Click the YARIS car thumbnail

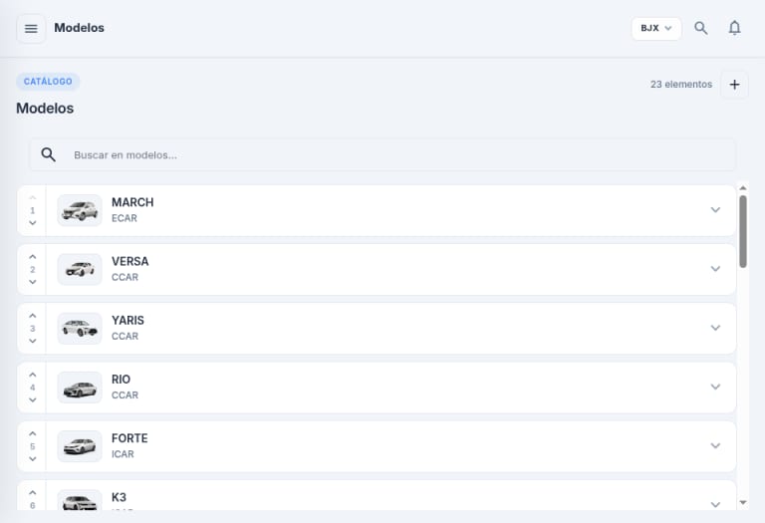pyautogui.click(x=80, y=329)
